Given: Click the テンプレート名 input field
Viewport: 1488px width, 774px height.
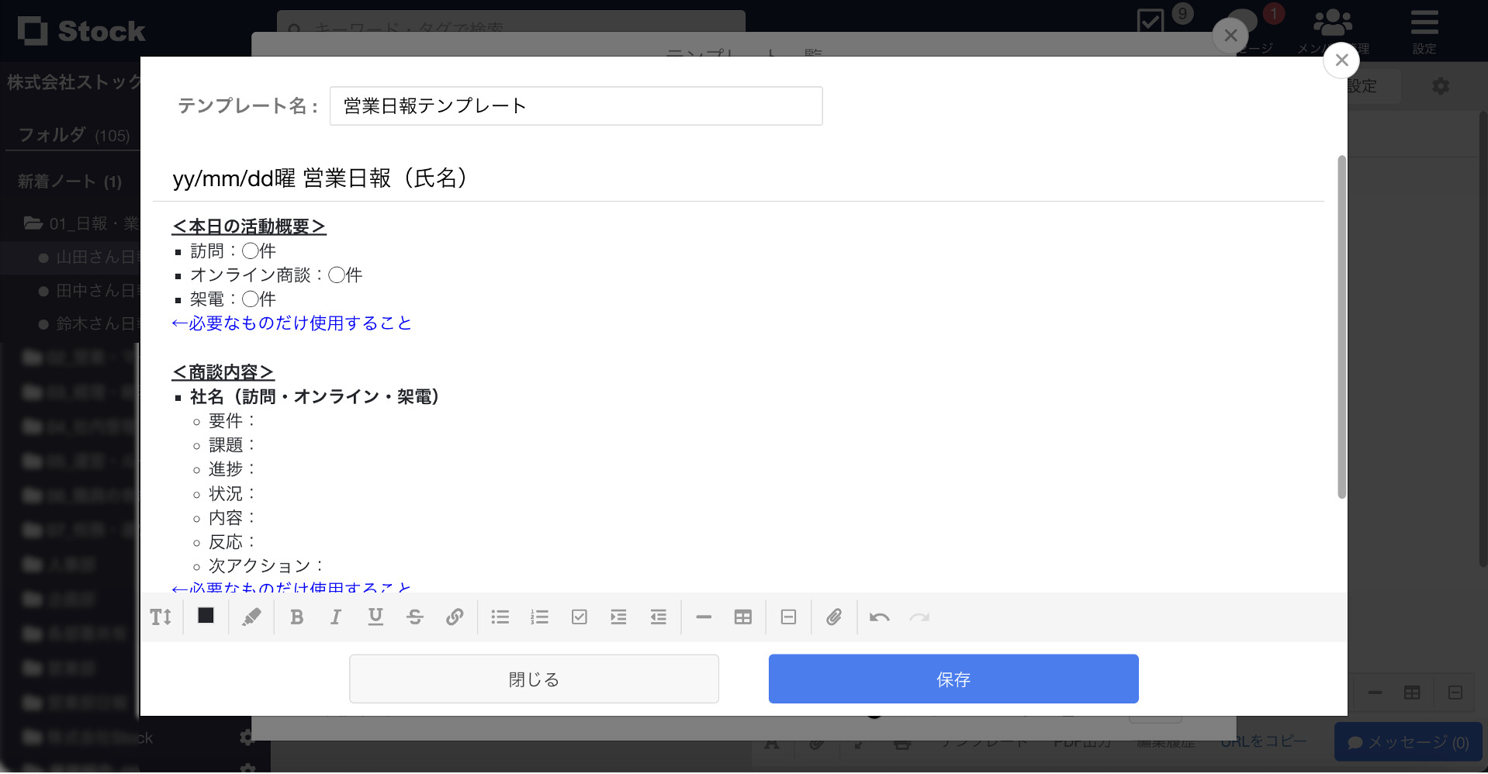Looking at the screenshot, I should coord(575,105).
